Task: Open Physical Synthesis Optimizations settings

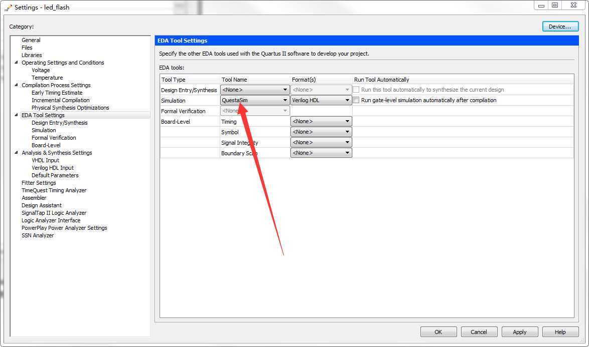Action: pyautogui.click(x=70, y=108)
